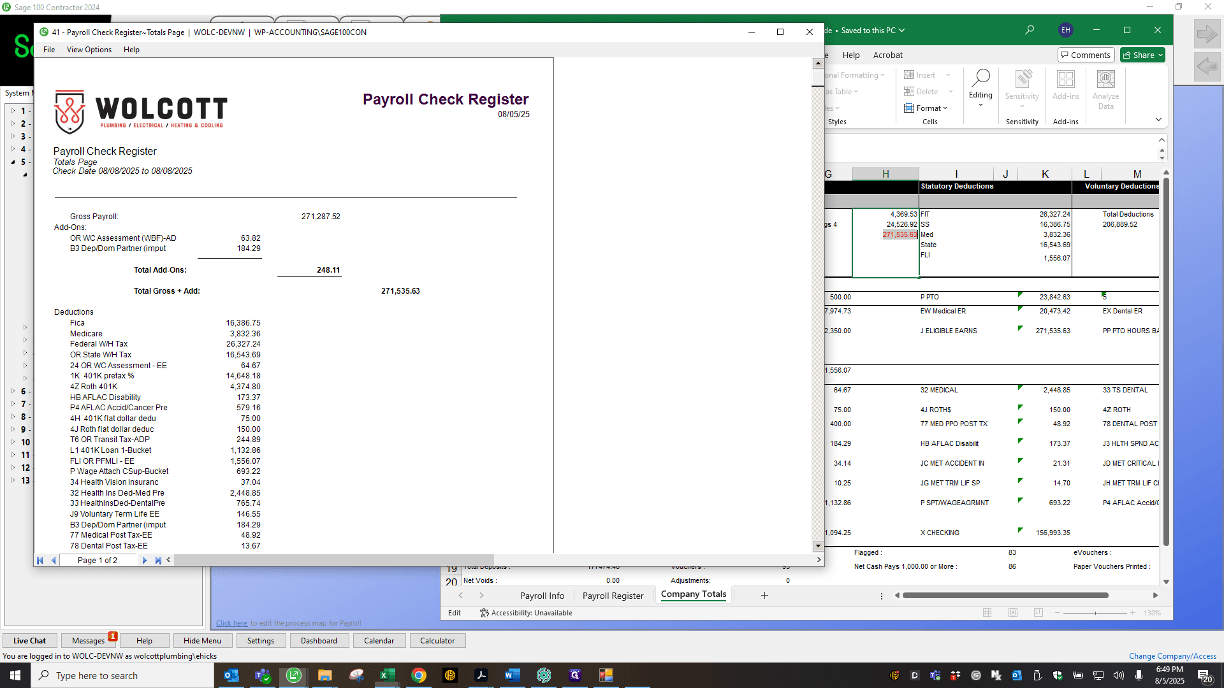Open Sage Settings button
Image resolution: width=1224 pixels, height=688 pixels.
261,641
